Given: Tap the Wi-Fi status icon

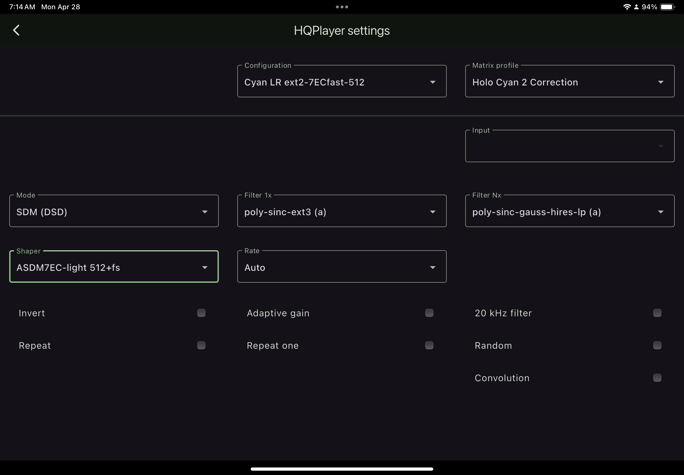Looking at the screenshot, I should 627,7.
